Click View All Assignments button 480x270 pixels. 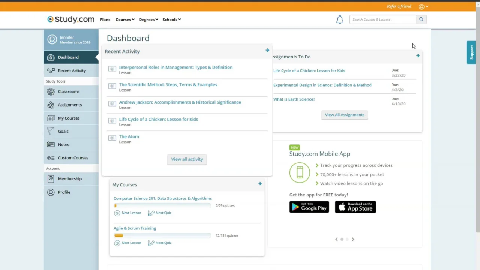[x=345, y=115]
